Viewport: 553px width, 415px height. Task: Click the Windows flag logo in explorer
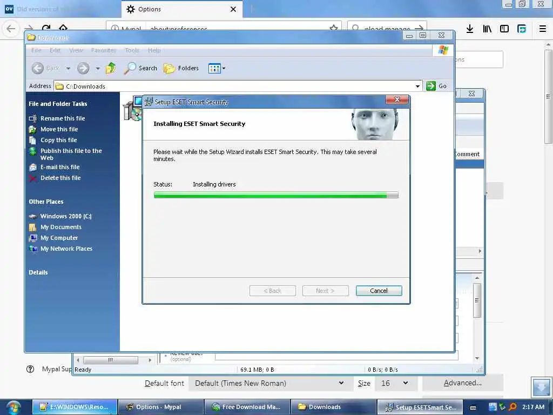[443, 50]
